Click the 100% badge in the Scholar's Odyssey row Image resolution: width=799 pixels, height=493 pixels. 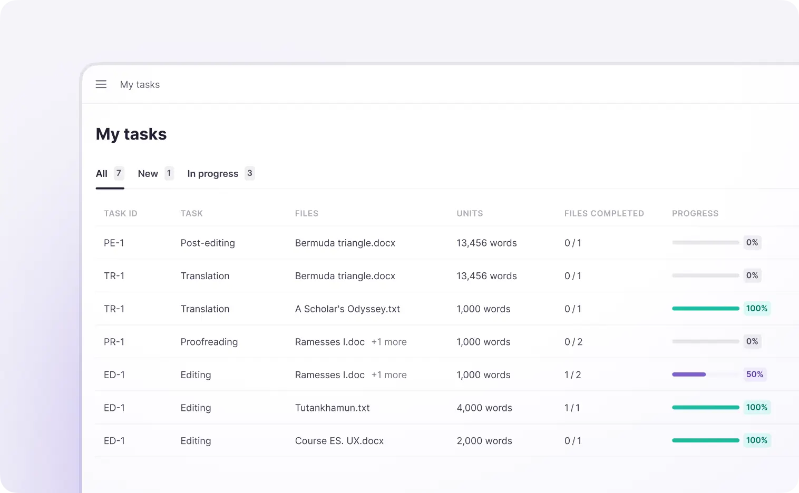757,309
